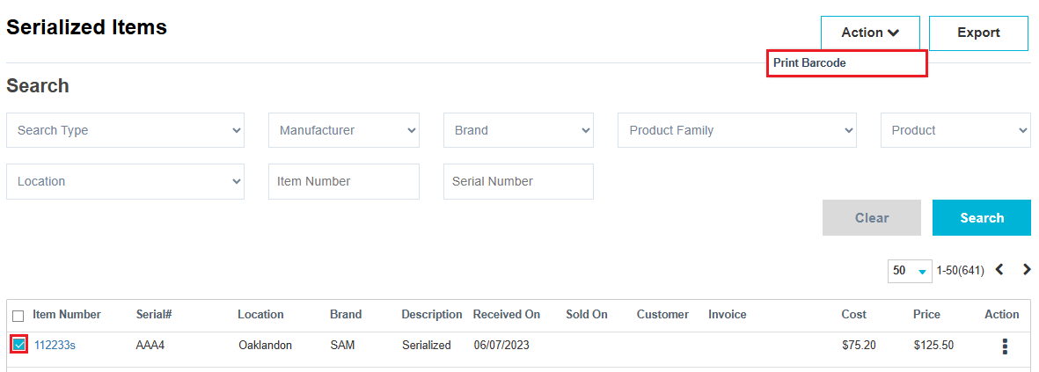The image size is (1039, 372).
Task: Open the three-dot row action menu
Action: click(x=1005, y=346)
